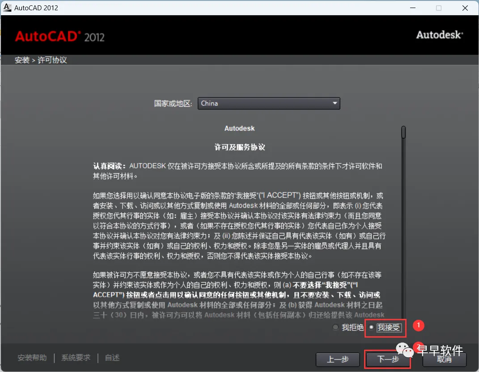Open the 安装帮助 installation help link
The width and height of the screenshot is (479, 372).
click(x=32, y=358)
